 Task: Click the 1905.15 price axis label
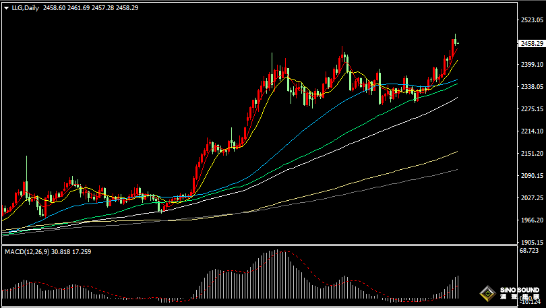pyautogui.click(x=532, y=242)
